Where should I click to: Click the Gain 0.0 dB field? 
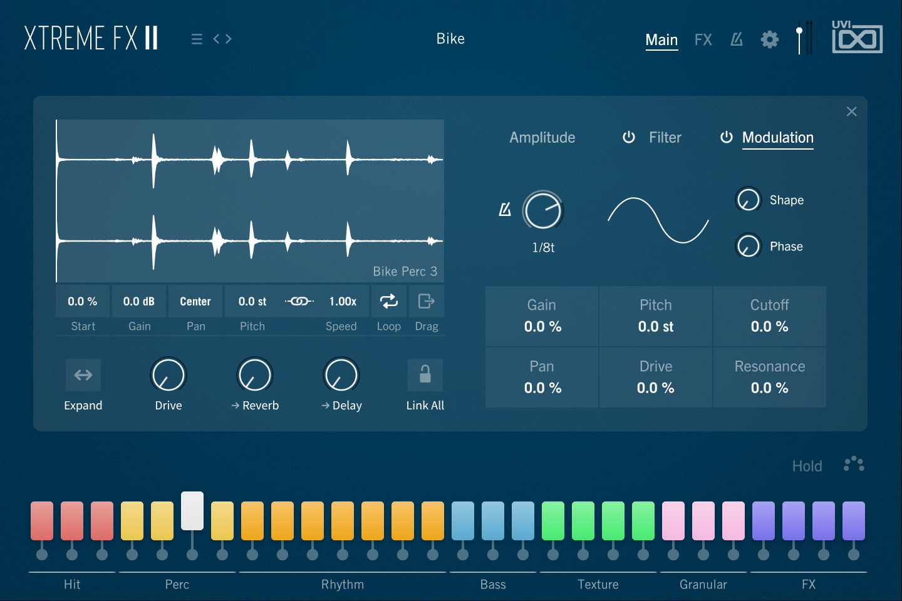139,301
